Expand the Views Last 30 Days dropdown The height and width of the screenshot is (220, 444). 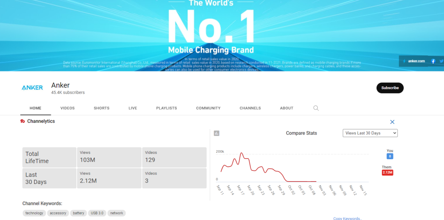pos(370,133)
